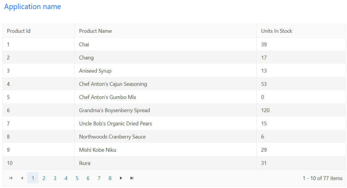Skip to the last page with pager icon
This screenshot has width=347, height=188.
(x=132, y=178)
